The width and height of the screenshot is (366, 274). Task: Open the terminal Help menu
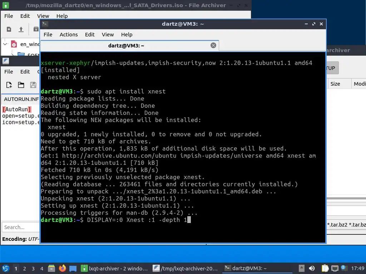click(127, 35)
